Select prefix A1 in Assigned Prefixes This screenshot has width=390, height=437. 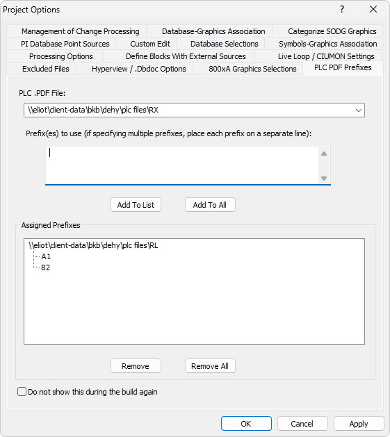pos(46,256)
